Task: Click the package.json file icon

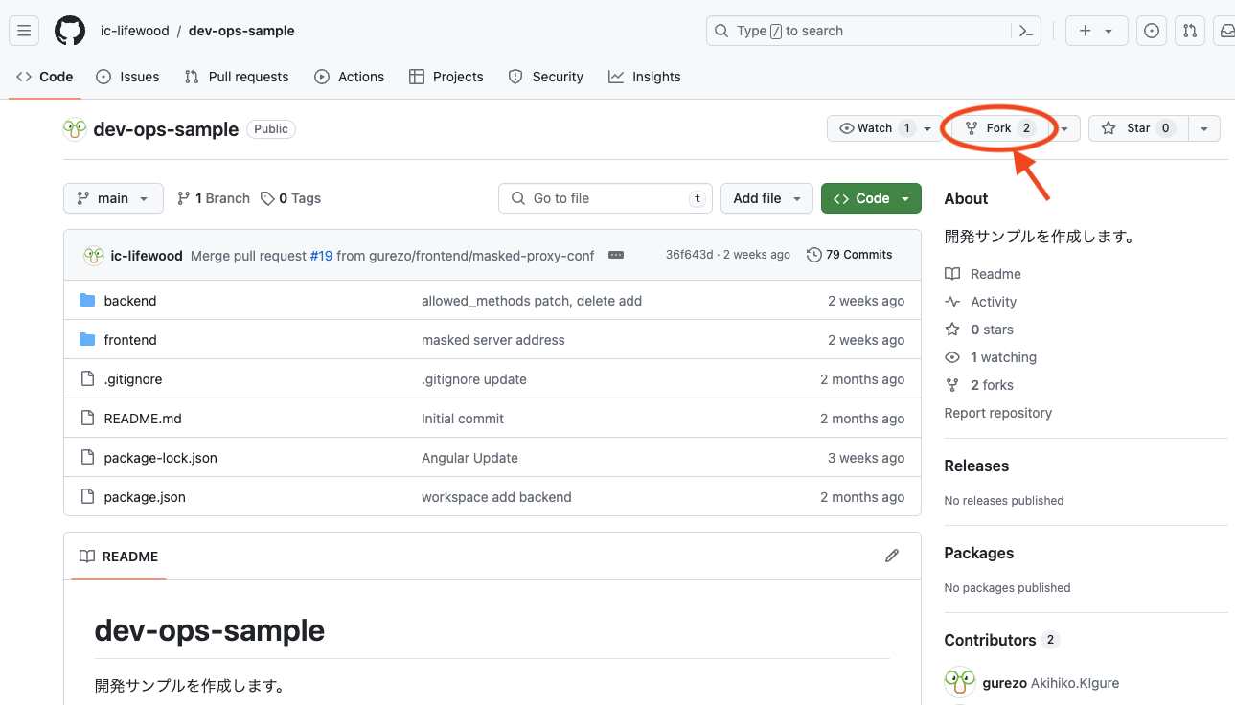Action: [x=87, y=497]
